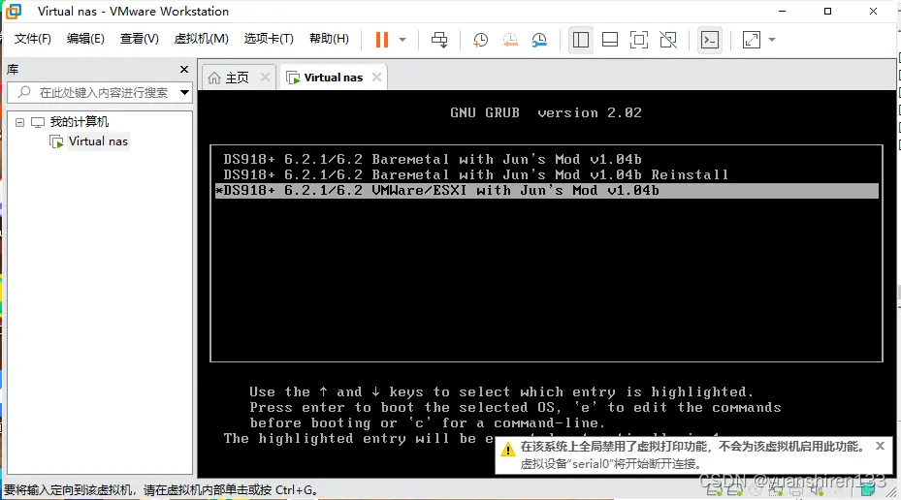Revert to the previous snapshot icon
Screen dimensions: 901x500
[510, 40]
